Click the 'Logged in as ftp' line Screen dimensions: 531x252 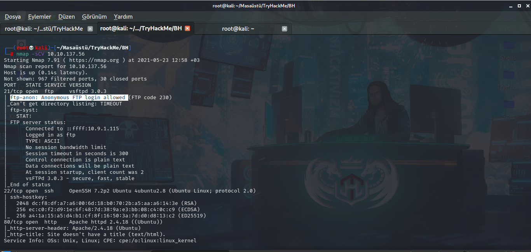tap(51, 135)
